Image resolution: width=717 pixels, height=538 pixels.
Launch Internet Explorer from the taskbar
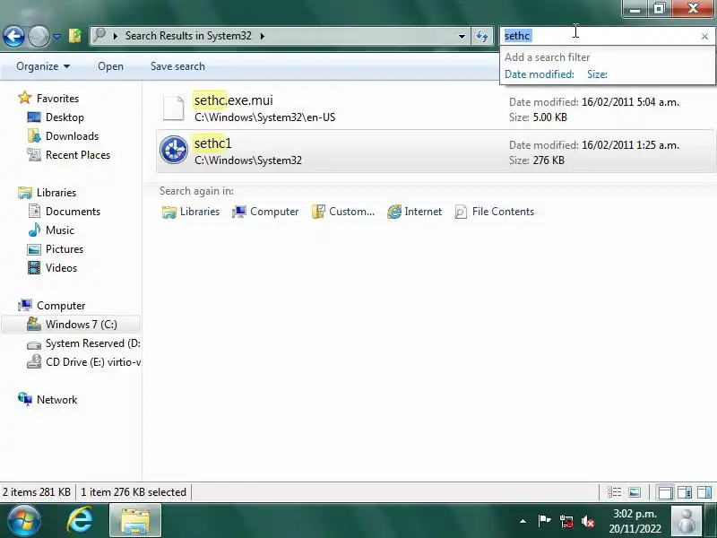[x=80, y=521]
